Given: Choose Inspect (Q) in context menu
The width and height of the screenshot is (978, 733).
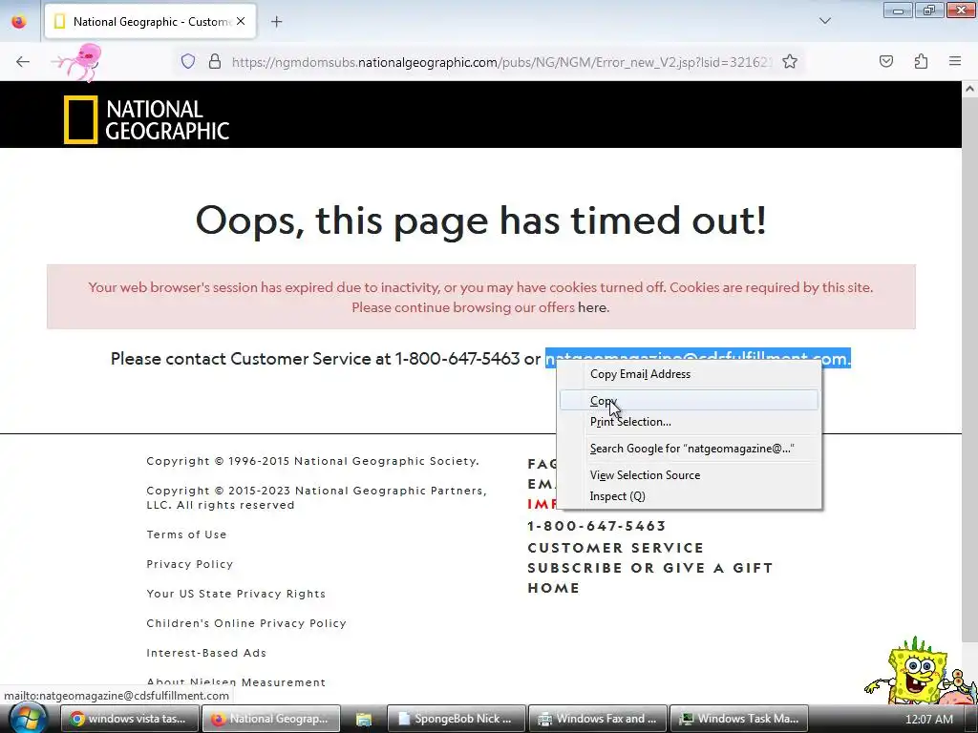Looking at the screenshot, I should pyautogui.click(x=690, y=496).
